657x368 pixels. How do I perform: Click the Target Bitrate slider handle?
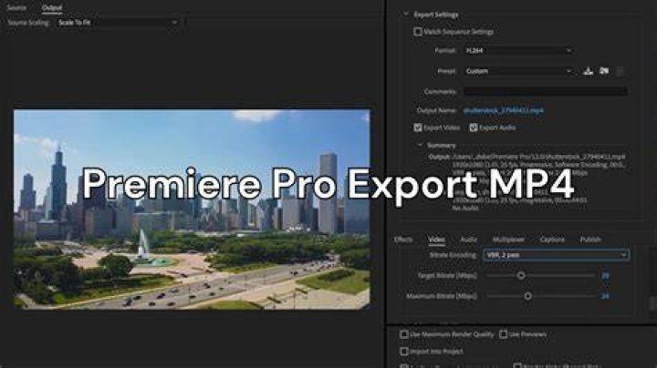(x=521, y=275)
